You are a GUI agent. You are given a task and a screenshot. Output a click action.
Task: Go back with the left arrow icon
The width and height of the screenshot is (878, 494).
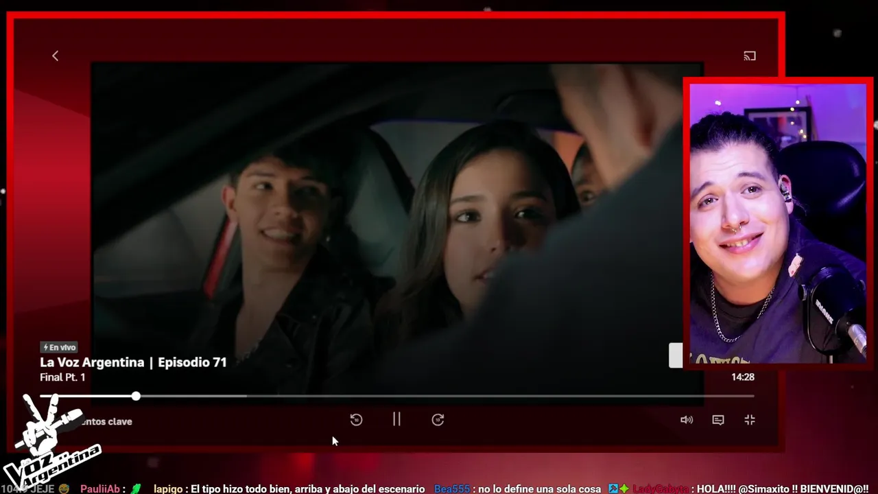click(56, 56)
